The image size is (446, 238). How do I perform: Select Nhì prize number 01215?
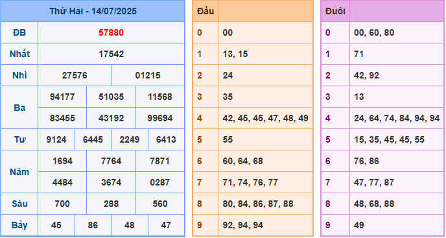(x=148, y=75)
